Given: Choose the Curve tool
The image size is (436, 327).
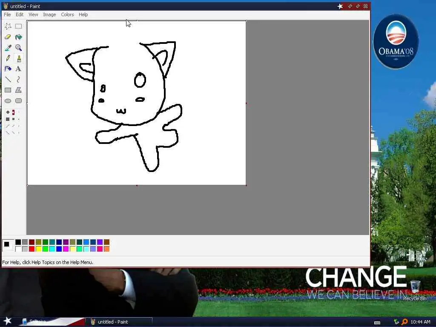Looking at the screenshot, I should [19, 80].
